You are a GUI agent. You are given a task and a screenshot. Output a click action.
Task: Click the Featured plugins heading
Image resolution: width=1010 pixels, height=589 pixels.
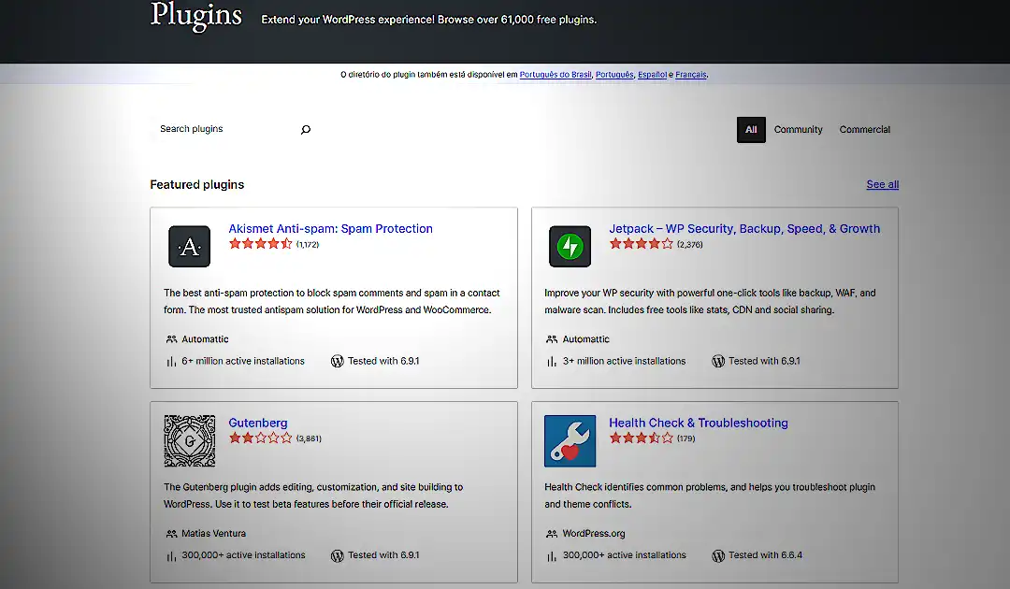[197, 185]
